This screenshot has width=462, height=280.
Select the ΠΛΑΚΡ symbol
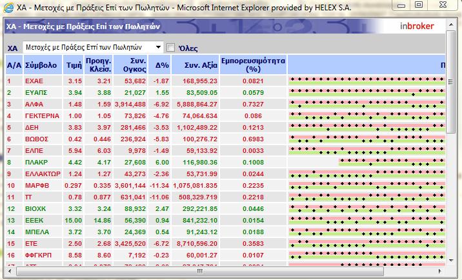pos(36,162)
